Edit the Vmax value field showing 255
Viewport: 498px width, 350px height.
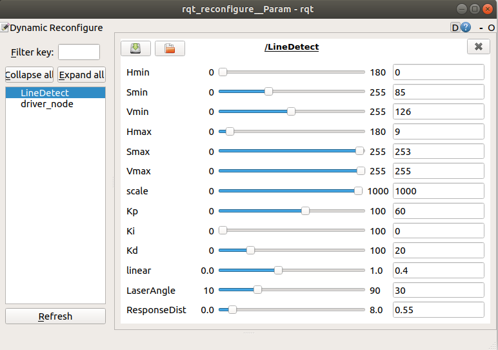point(438,171)
